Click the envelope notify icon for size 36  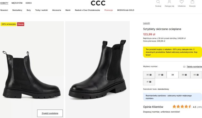(150, 75)
